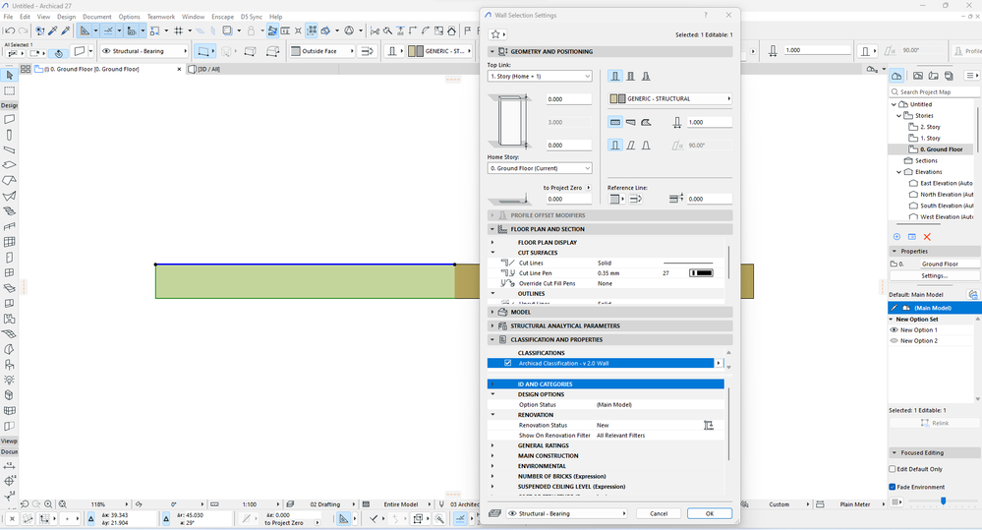Select the Marquee tool in the toolbox
982x530 pixels.
point(9,90)
